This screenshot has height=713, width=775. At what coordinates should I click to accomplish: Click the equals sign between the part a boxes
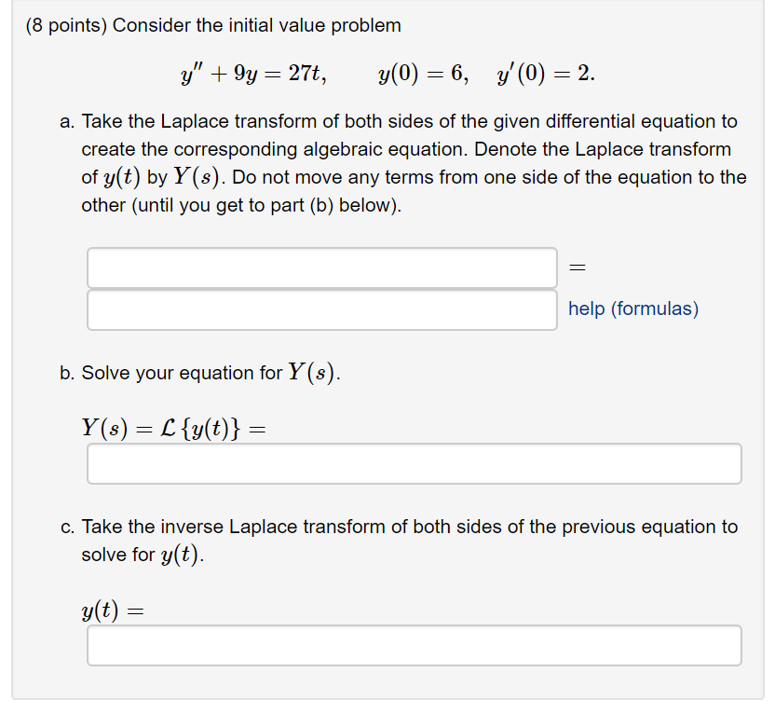pyautogui.click(x=578, y=267)
